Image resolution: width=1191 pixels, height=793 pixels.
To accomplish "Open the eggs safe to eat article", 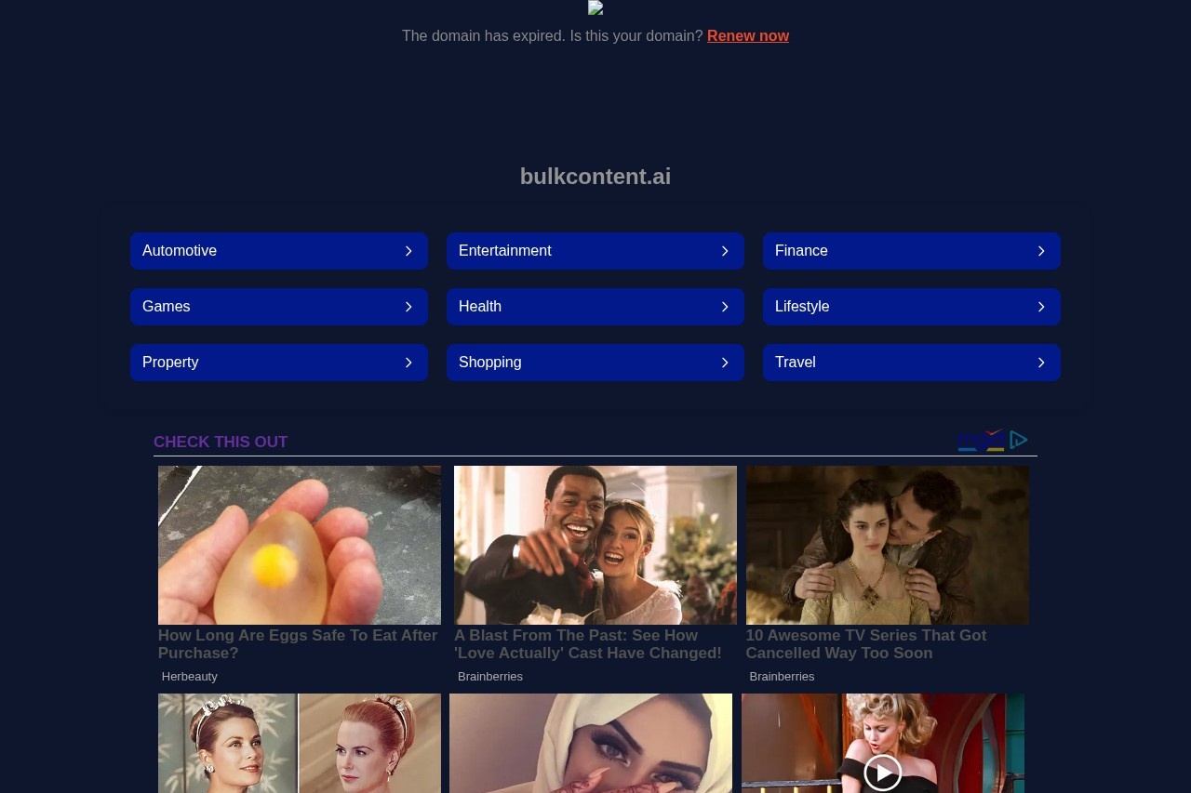I will (298, 644).
